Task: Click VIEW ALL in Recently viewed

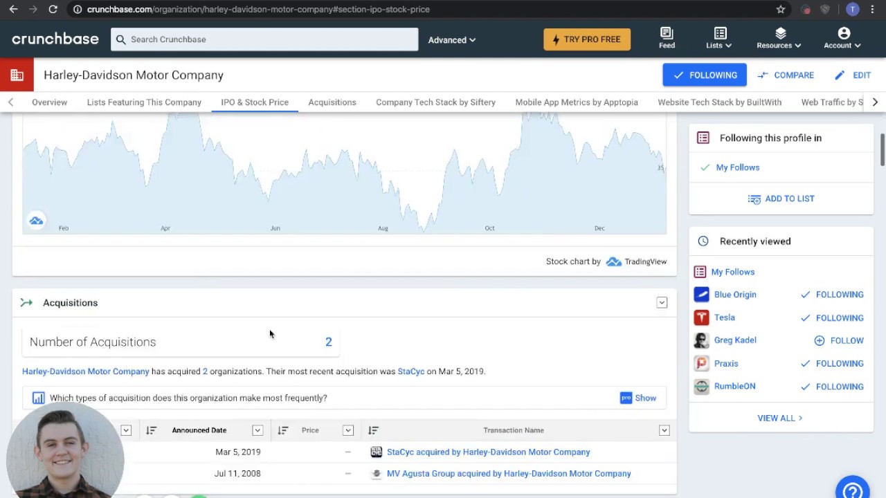Action: [x=780, y=418]
